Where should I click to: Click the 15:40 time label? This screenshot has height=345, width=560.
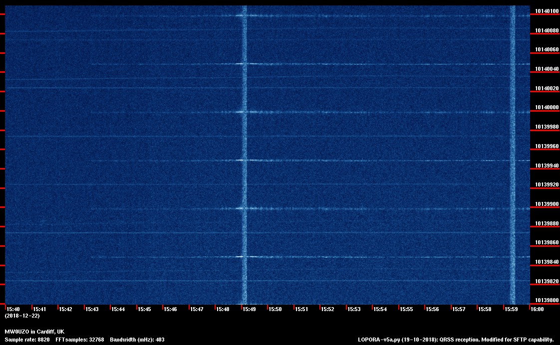coord(13,310)
